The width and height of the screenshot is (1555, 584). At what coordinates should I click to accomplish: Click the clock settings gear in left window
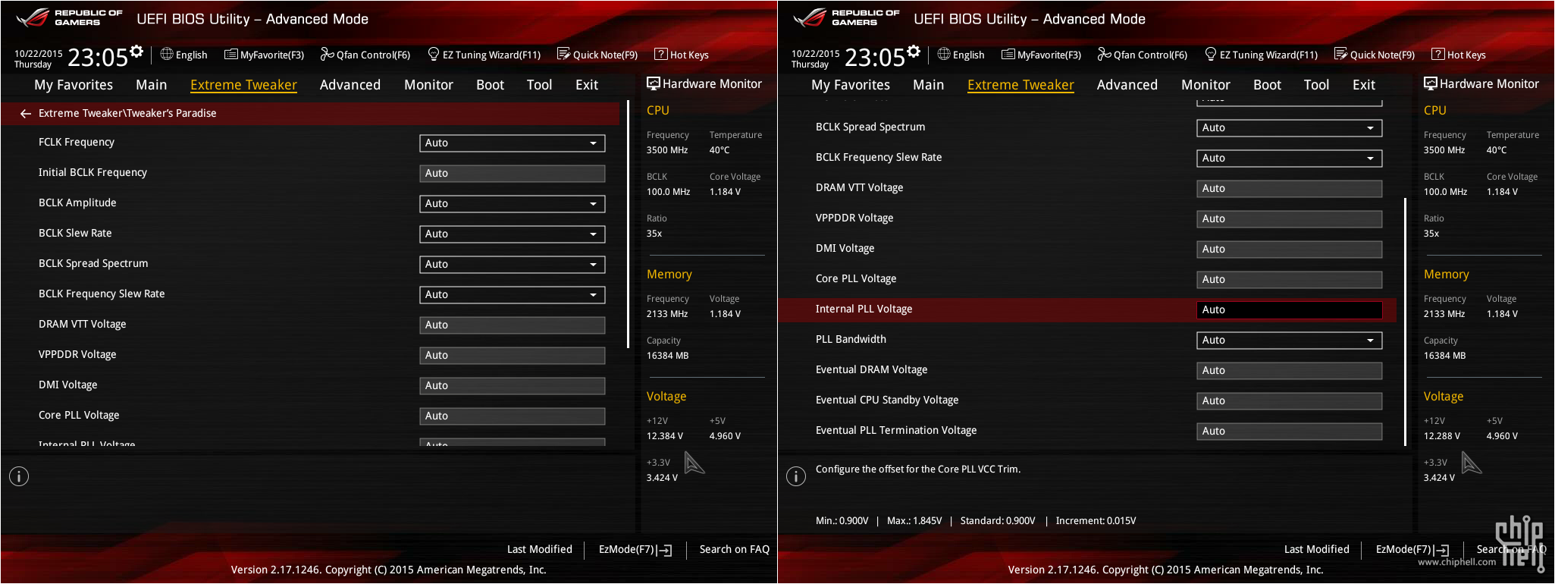(136, 52)
